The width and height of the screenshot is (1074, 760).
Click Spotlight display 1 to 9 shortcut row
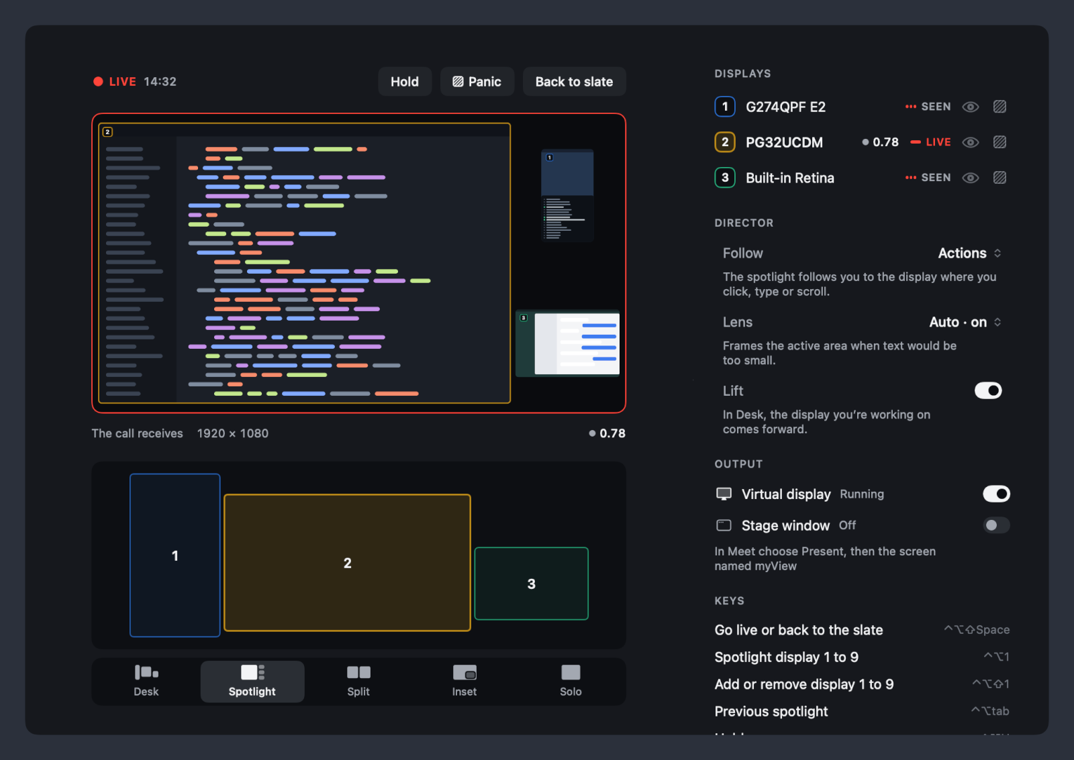[x=862, y=657]
